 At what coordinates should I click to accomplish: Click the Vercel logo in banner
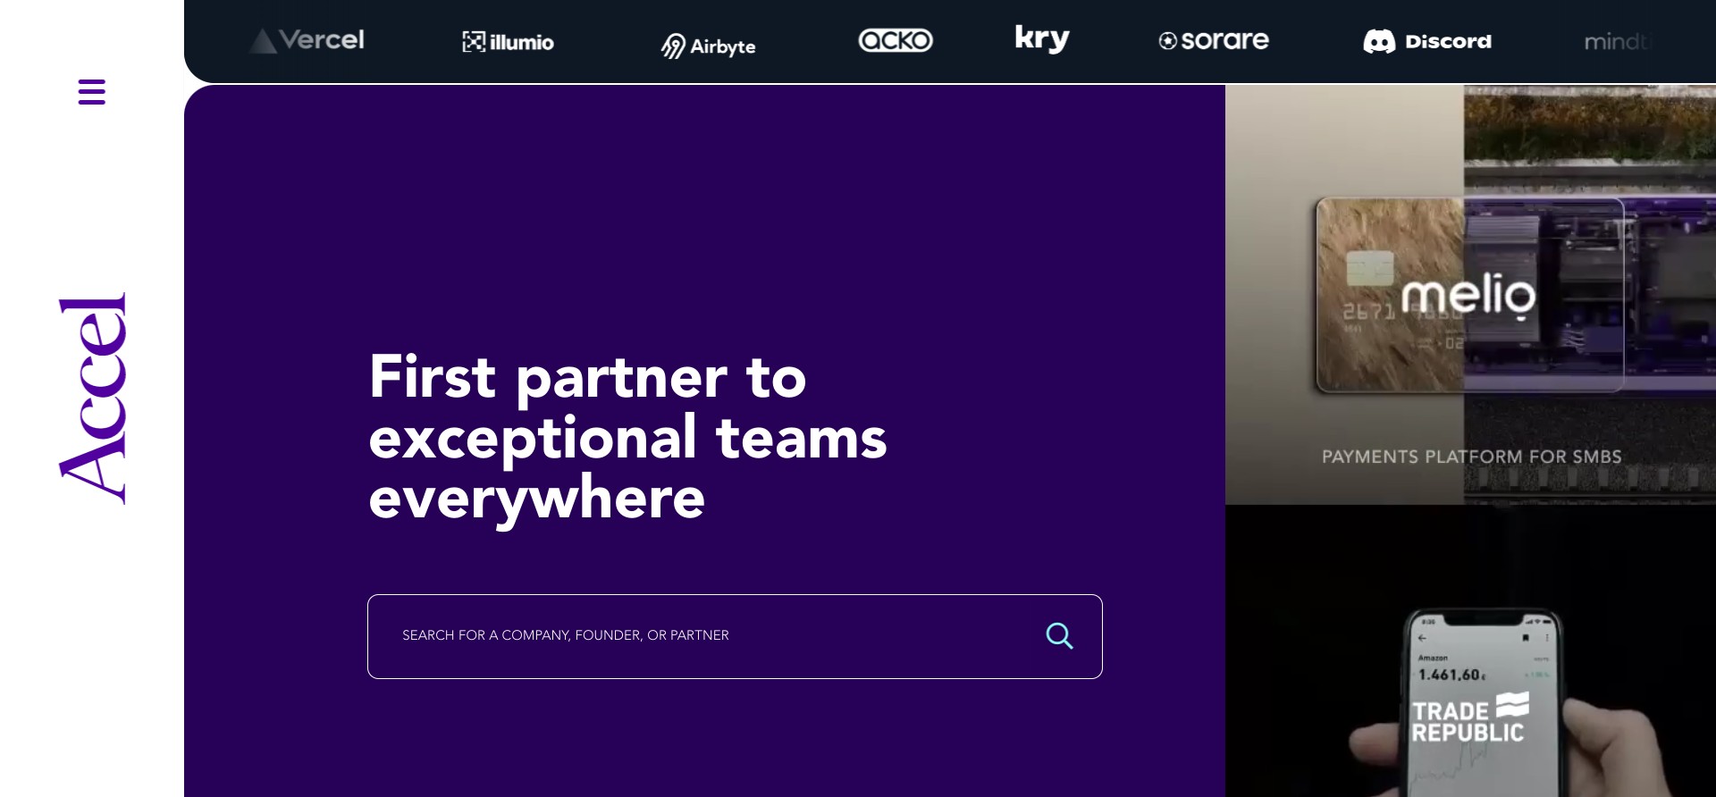point(307,40)
